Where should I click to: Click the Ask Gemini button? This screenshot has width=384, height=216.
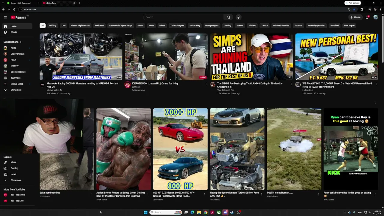[352, 3]
